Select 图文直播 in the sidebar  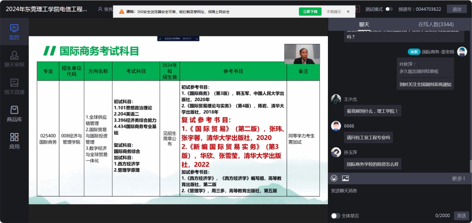coord(14,87)
